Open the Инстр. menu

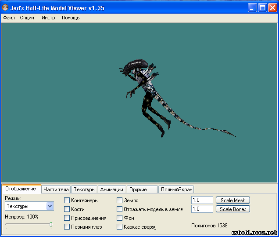pos(49,18)
